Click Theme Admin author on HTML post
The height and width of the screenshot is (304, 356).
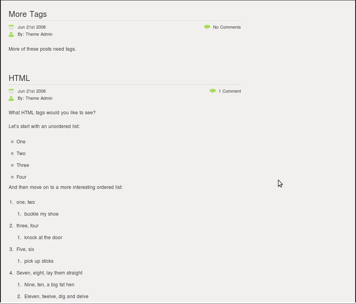tap(39, 98)
